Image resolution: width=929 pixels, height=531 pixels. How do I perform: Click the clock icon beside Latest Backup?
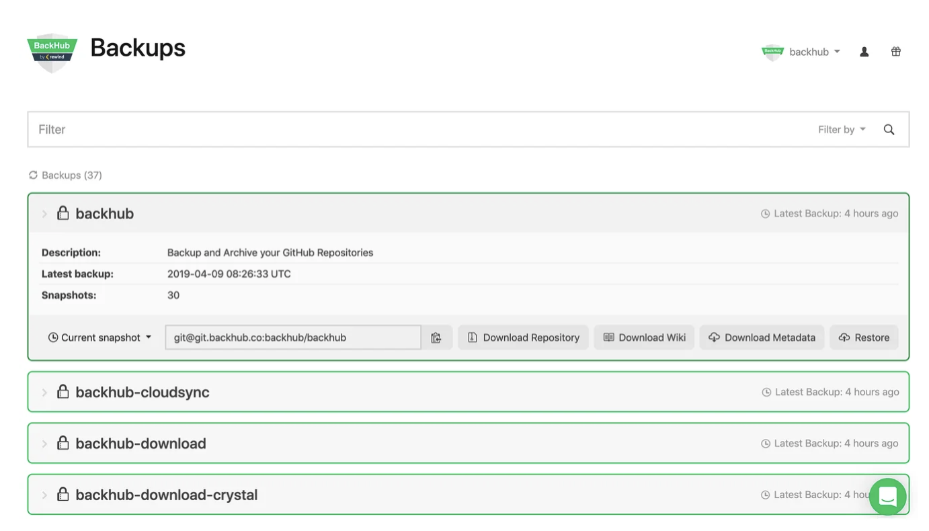coord(766,213)
